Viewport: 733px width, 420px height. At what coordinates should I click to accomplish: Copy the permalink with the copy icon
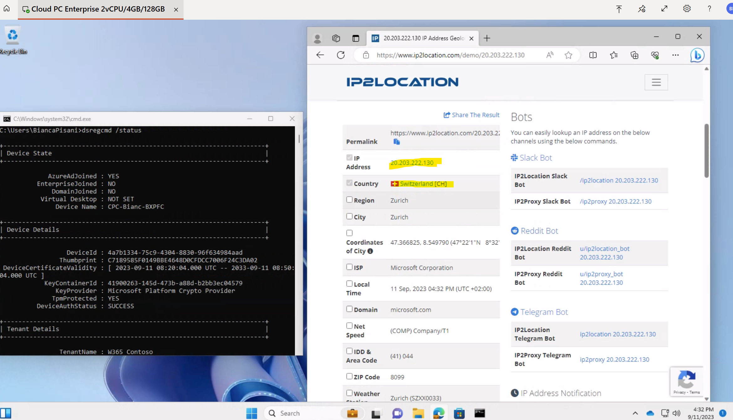pyautogui.click(x=397, y=142)
